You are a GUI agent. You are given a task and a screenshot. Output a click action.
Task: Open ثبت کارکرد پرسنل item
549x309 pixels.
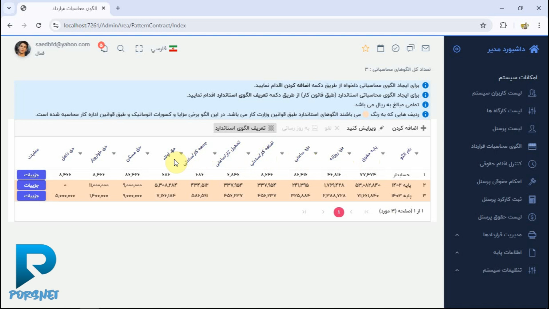pyautogui.click(x=509, y=199)
